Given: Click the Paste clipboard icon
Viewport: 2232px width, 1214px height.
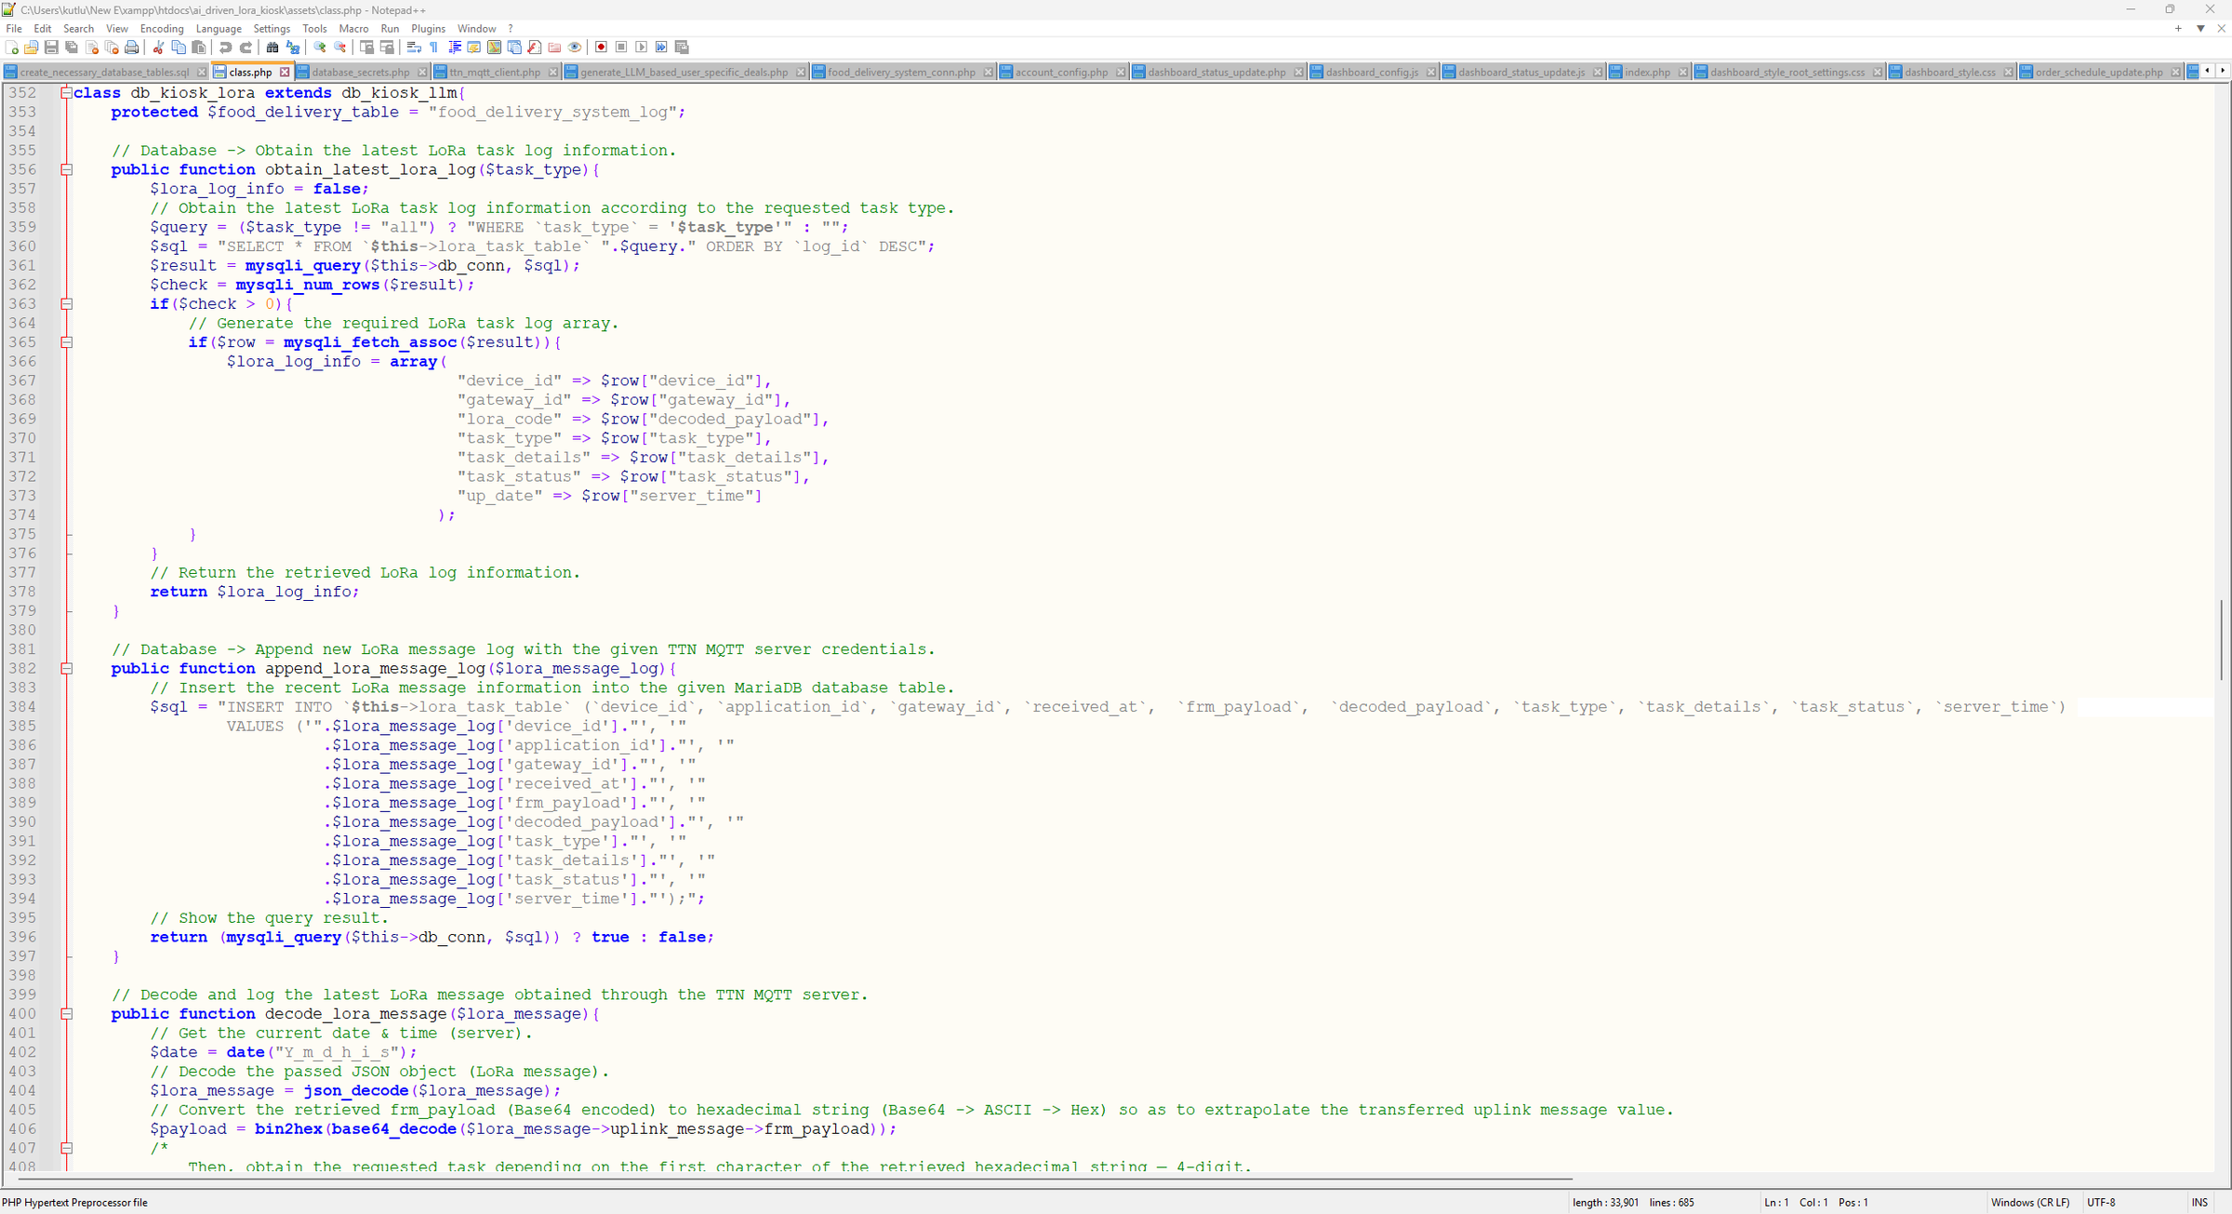Looking at the screenshot, I should point(198,47).
